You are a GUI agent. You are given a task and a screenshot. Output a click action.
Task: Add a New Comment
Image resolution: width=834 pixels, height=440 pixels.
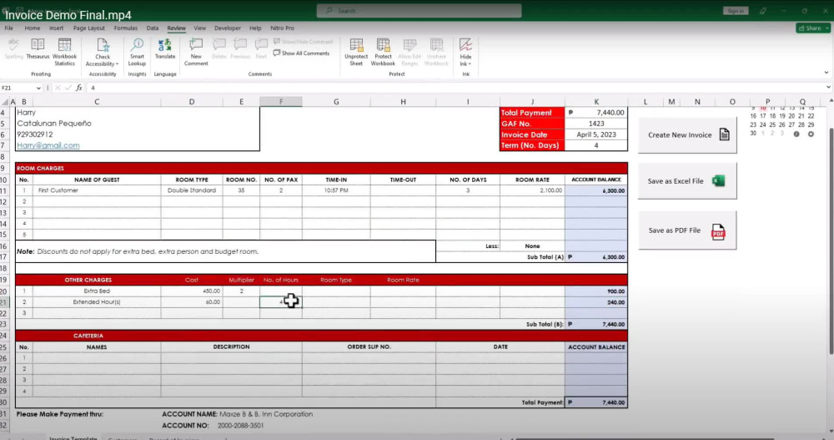pos(196,53)
